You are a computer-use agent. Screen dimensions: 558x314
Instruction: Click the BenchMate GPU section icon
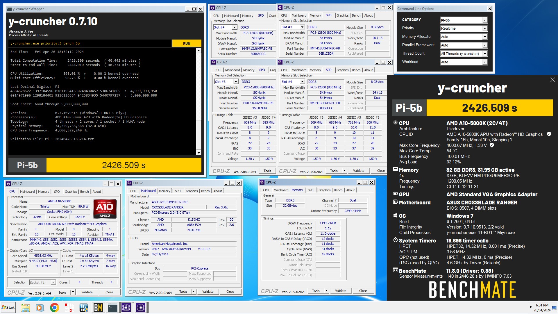pos(395,194)
